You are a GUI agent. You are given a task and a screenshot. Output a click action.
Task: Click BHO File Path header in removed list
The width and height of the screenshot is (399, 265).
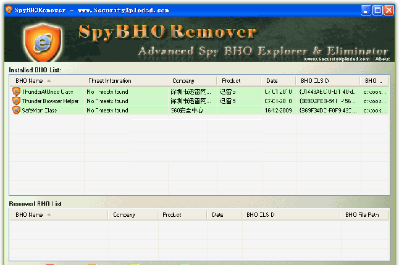pos(362,215)
